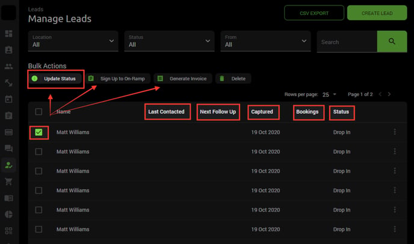The width and height of the screenshot is (414, 244).
Task: Expand the Location filter dropdown
Action: pyautogui.click(x=73, y=41)
